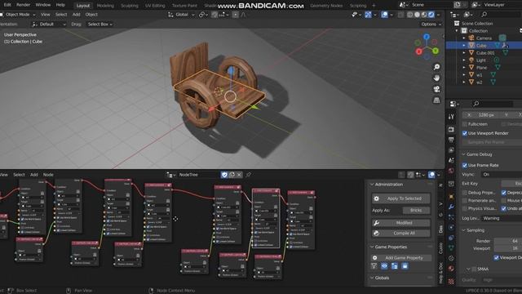Enable the Framerate and Profile checkbox
522x294 pixels.
(x=464, y=201)
